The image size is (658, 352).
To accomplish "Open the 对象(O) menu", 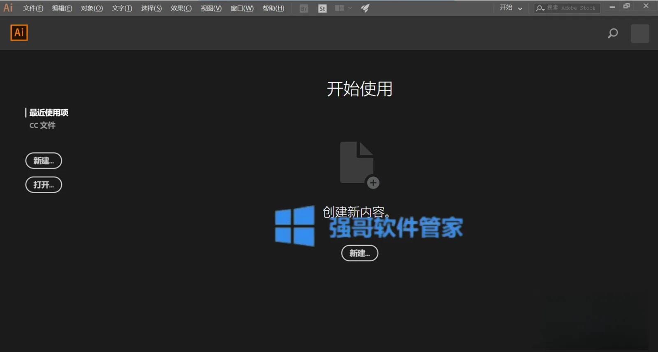I will click(x=92, y=8).
